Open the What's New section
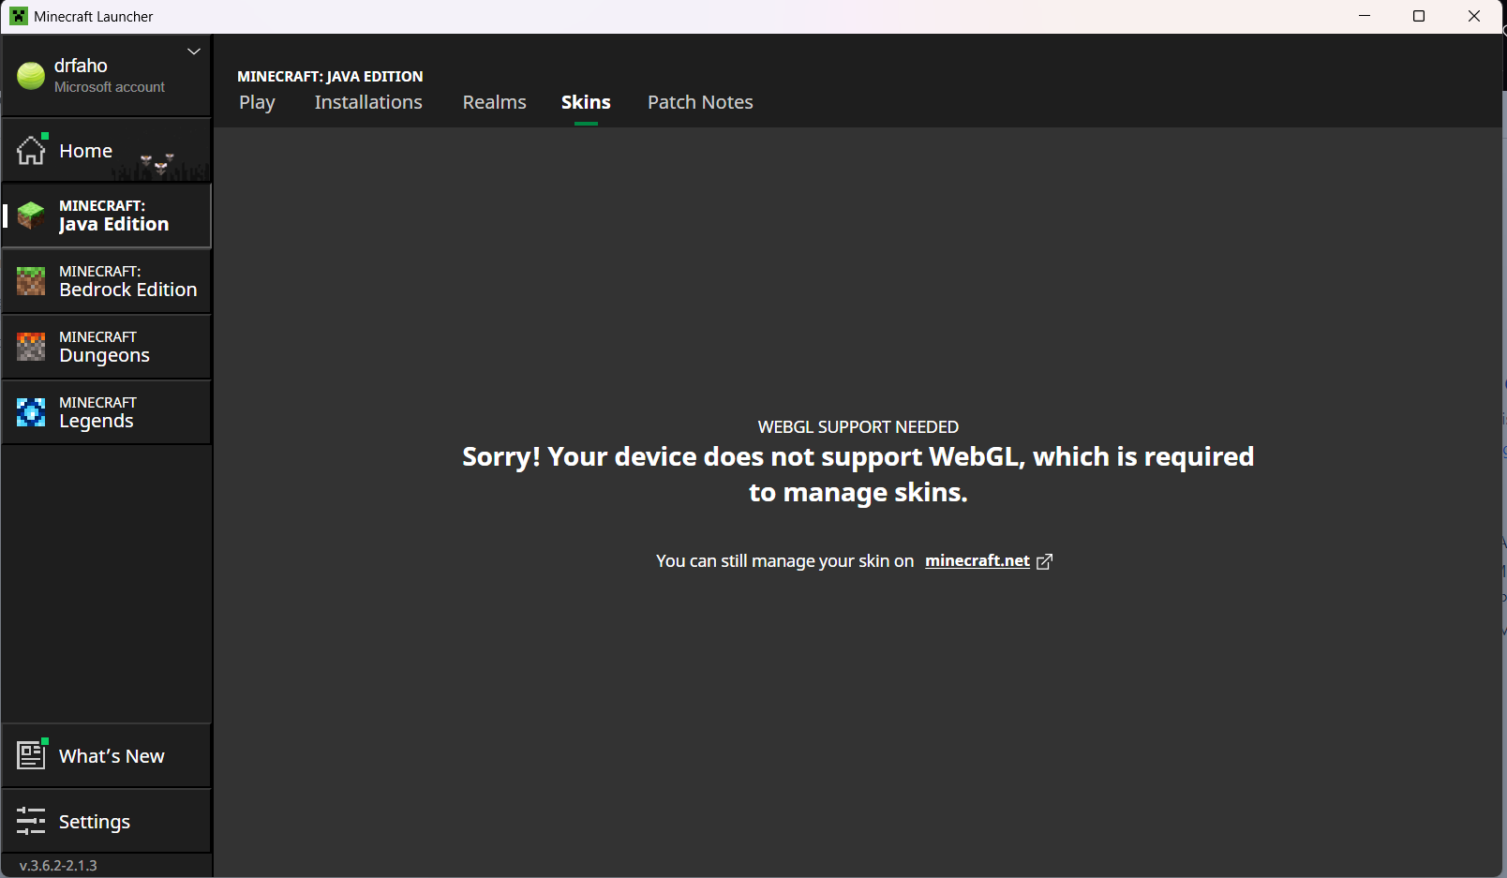Image resolution: width=1507 pixels, height=878 pixels. pos(107,755)
